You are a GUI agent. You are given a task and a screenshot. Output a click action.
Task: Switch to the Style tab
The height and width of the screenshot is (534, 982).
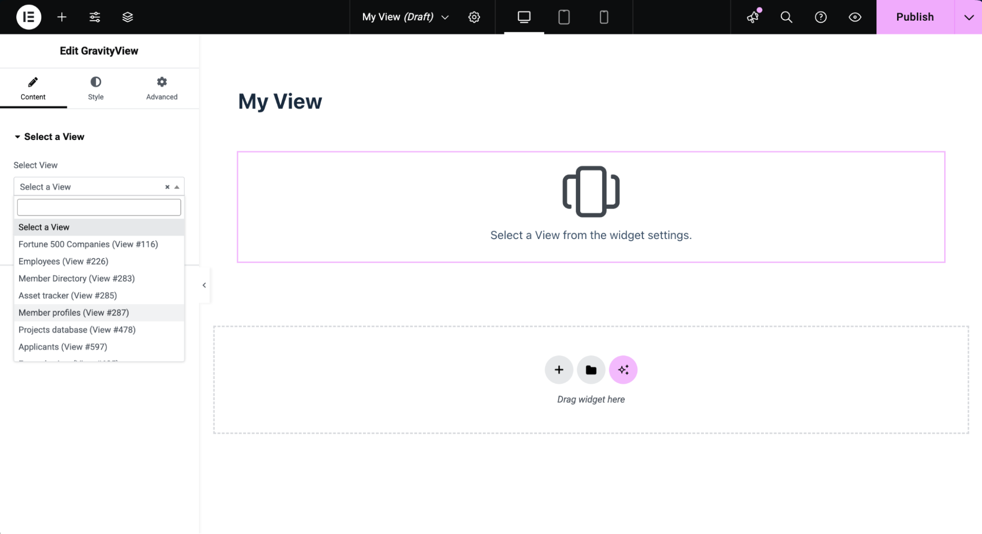pos(96,88)
